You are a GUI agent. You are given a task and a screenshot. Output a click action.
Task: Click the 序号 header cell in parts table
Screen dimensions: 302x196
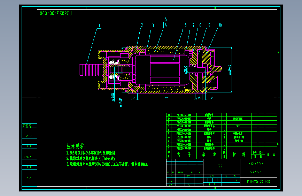pyautogui.click(x=169, y=154)
